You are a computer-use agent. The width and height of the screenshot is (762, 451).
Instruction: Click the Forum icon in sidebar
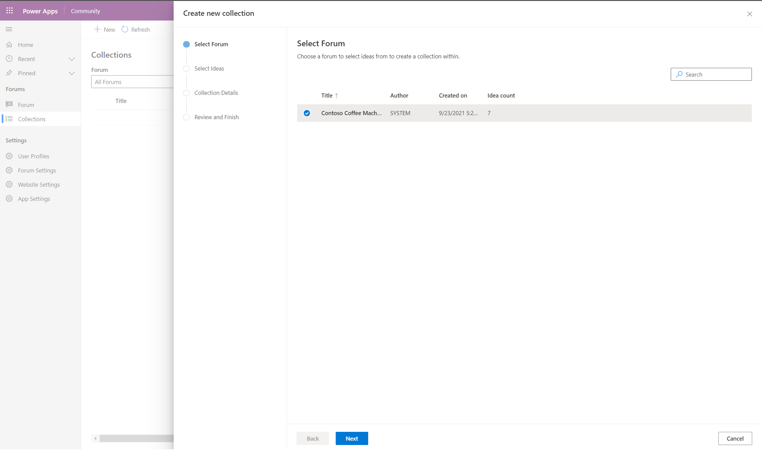10,104
